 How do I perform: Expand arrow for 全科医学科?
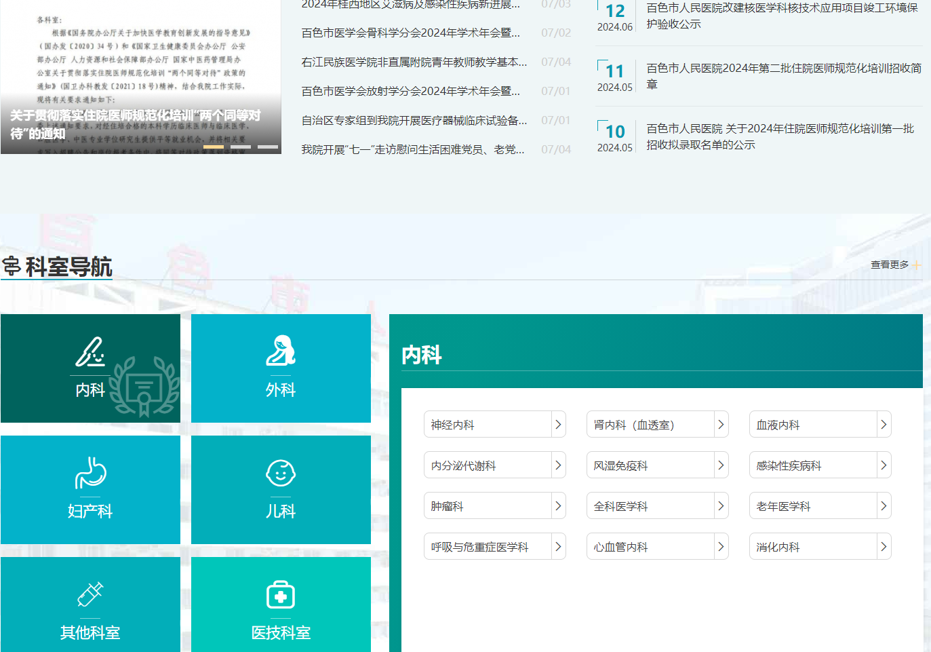[x=721, y=506]
